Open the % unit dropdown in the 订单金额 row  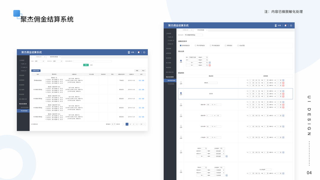tap(214, 137)
